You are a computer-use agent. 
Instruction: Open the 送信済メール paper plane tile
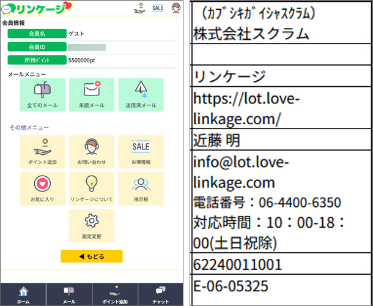[x=141, y=95]
